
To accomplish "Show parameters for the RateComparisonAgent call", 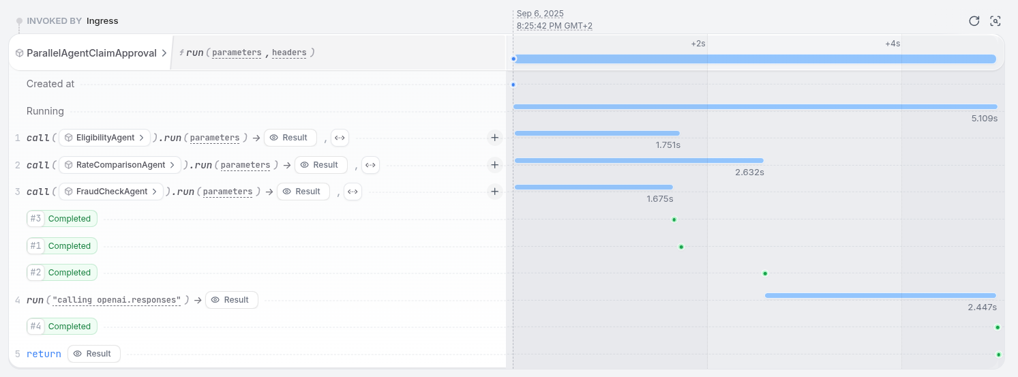I will pos(245,165).
